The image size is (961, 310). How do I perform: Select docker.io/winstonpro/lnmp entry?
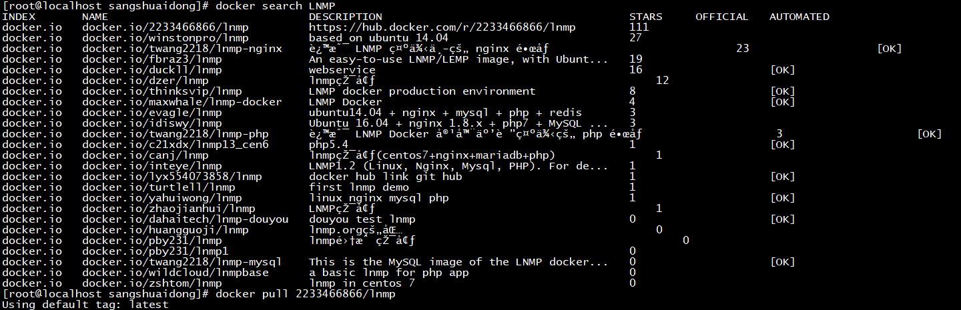point(165,38)
